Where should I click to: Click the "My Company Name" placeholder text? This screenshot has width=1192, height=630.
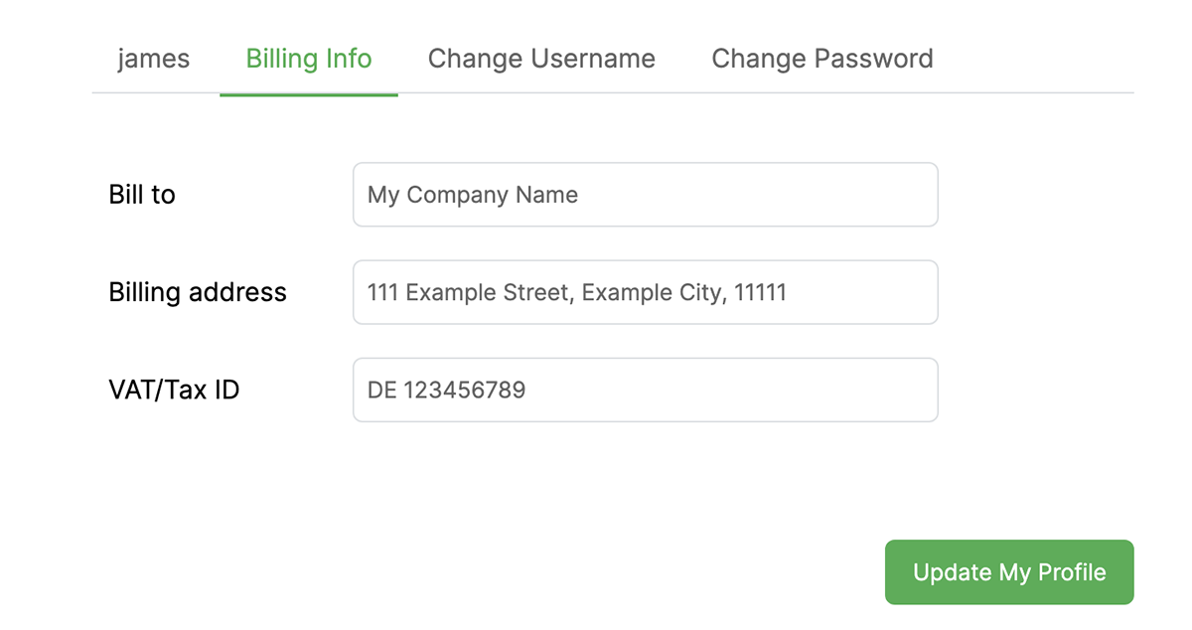click(x=473, y=195)
